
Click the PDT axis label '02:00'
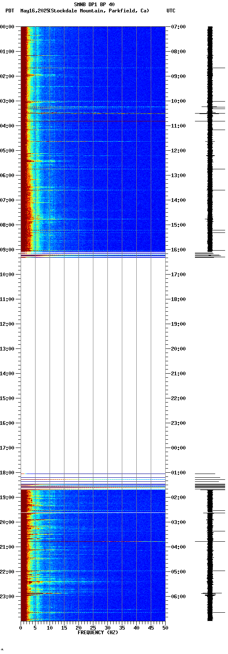pyautogui.click(x=7, y=76)
